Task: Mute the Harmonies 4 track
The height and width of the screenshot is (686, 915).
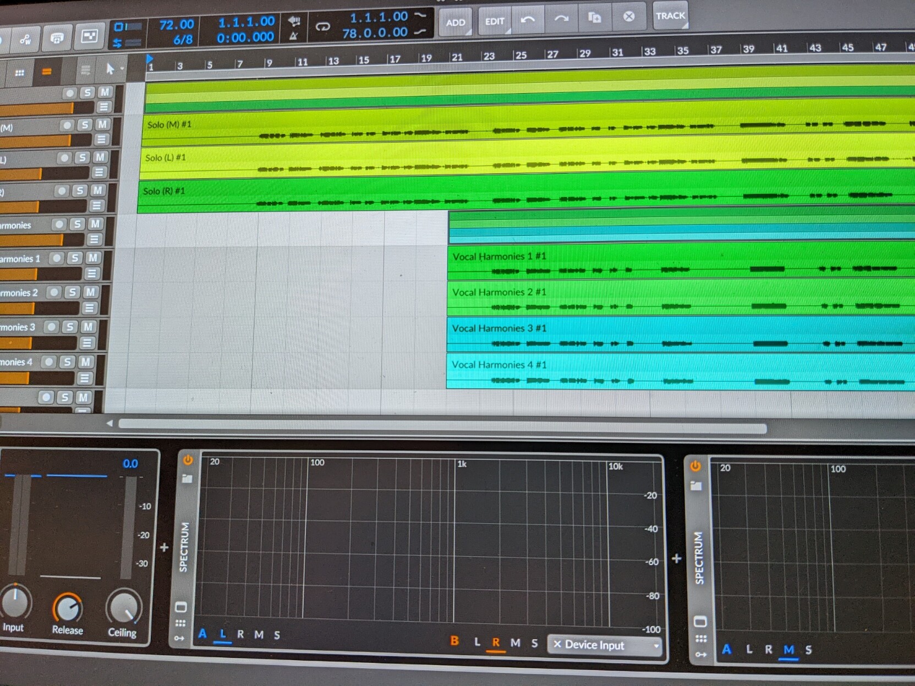Action: click(85, 362)
